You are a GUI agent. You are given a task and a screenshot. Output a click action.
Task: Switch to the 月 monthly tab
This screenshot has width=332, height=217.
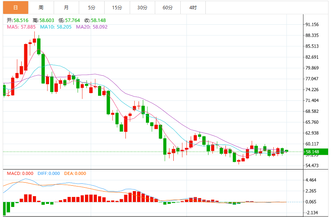coord(66,8)
